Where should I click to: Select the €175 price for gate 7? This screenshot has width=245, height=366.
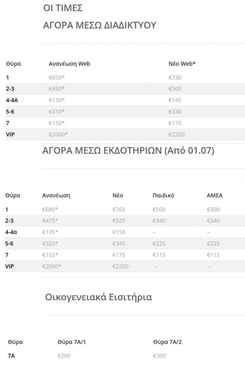click(119, 255)
